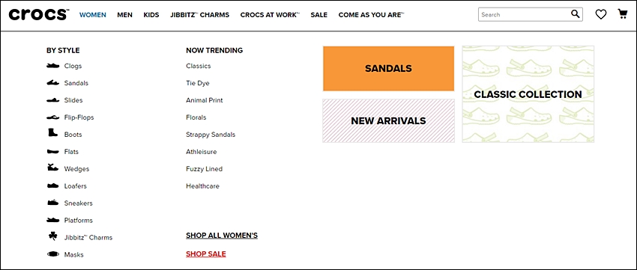Select Strappy Sandals trending link
This screenshot has width=637, height=270.
pyautogui.click(x=211, y=135)
